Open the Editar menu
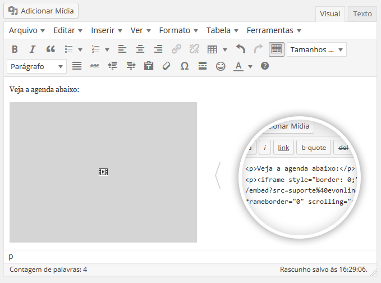Screen dimensions: 381x283 click(68, 30)
